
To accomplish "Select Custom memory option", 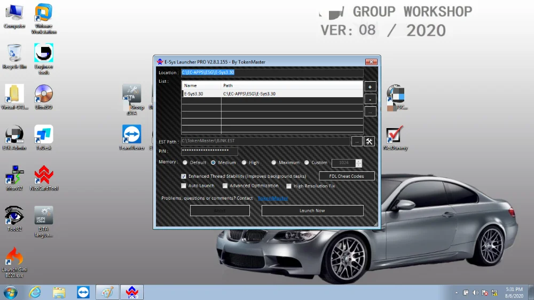I will tap(307, 163).
